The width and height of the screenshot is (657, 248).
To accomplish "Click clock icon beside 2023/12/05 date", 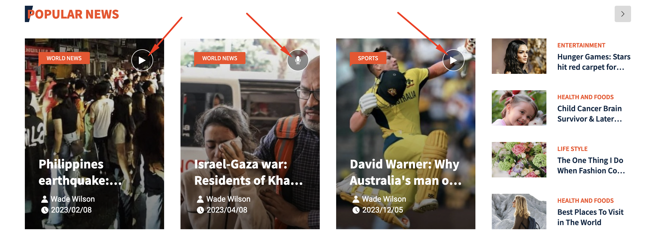I will 356,210.
